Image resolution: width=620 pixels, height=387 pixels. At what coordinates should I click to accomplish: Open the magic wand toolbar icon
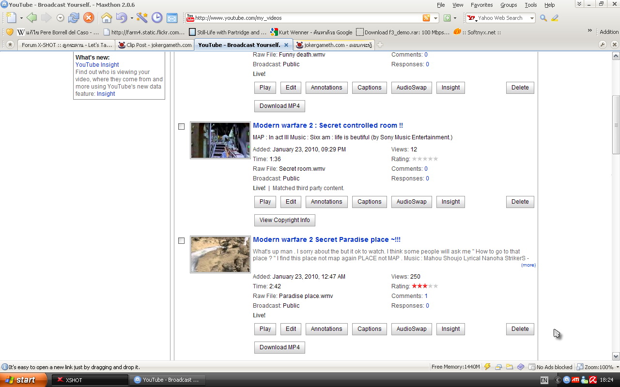142,18
